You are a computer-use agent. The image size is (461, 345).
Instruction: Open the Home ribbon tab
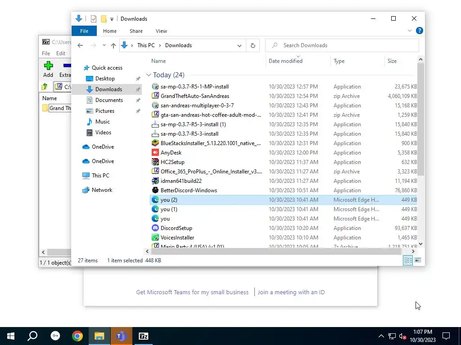tap(110, 31)
